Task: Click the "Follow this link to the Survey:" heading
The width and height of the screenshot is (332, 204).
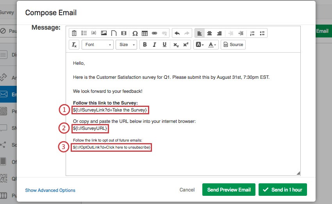Action: point(105,103)
